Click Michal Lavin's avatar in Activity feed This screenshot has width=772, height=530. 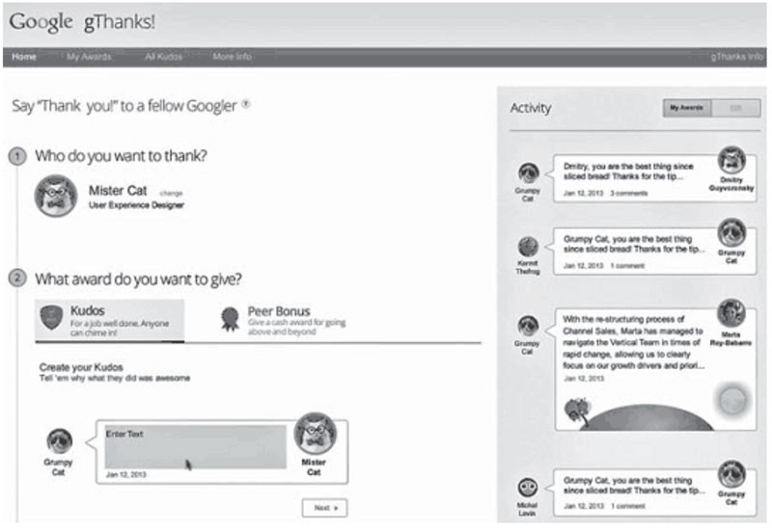coord(528,488)
